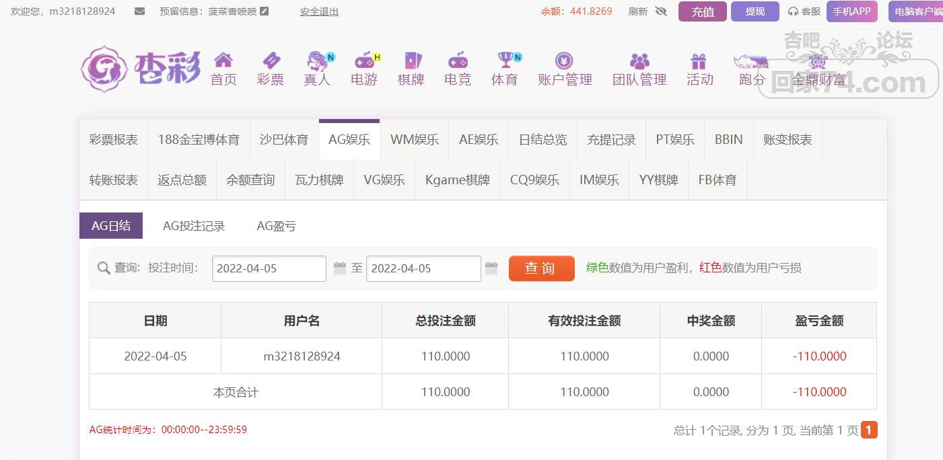Open the 电脑客户端 button
Screen dimensions: 943x460
[x=916, y=11]
